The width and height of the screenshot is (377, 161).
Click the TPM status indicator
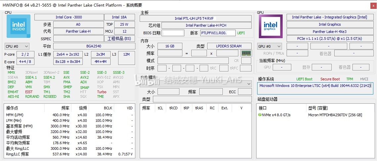[x=350, y=79]
